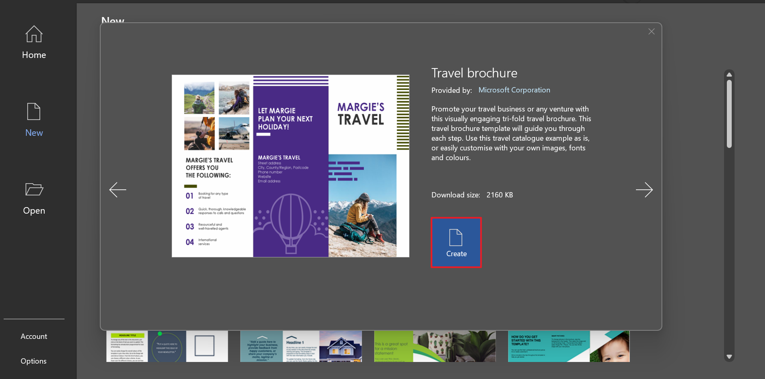Select the Open label in the sidebar
The height and width of the screenshot is (379, 765).
coord(34,211)
